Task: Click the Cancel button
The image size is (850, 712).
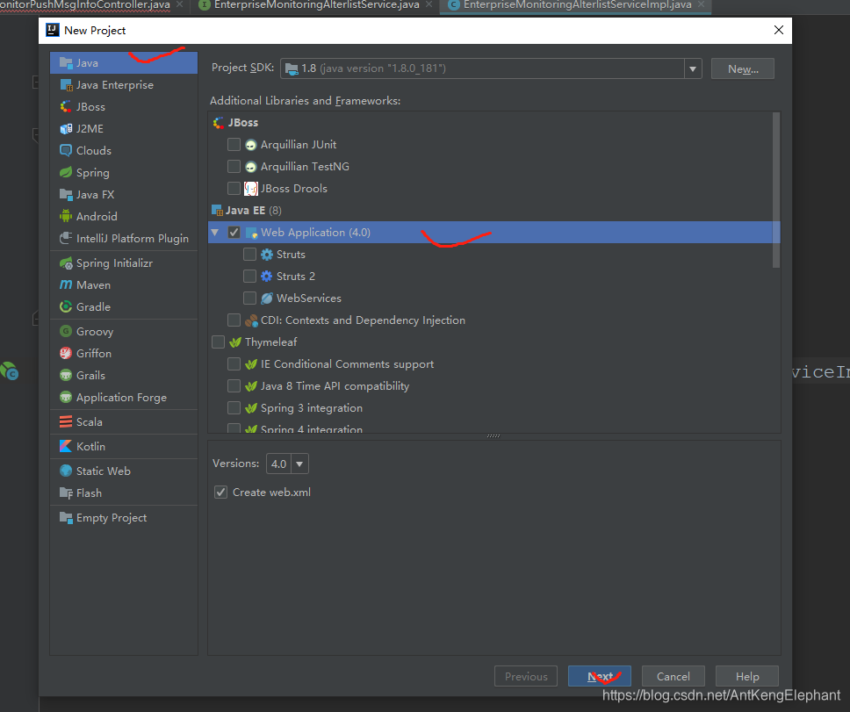Action: (x=674, y=676)
